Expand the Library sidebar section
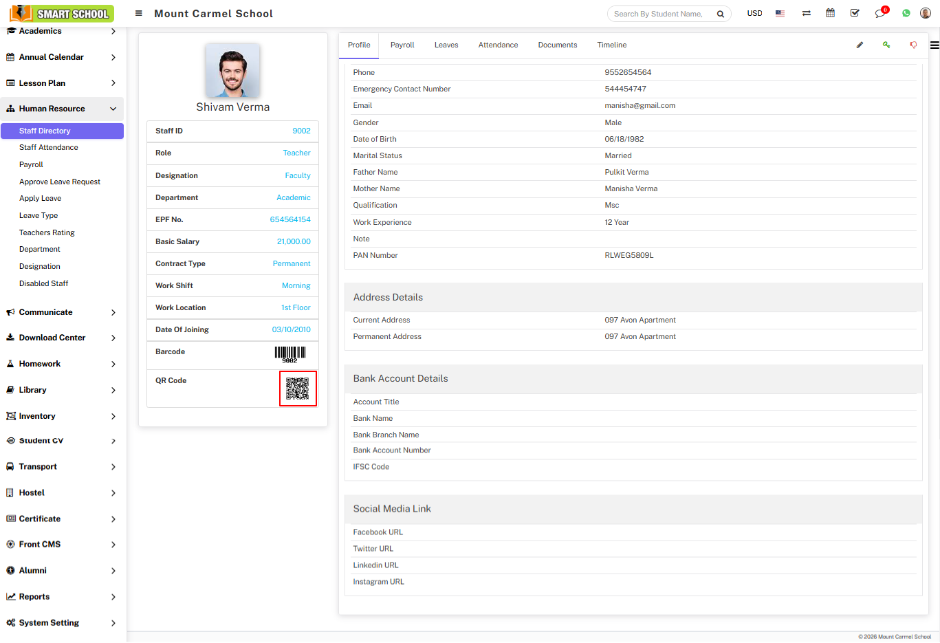Viewport: 940px width, 643px height. point(62,390)
